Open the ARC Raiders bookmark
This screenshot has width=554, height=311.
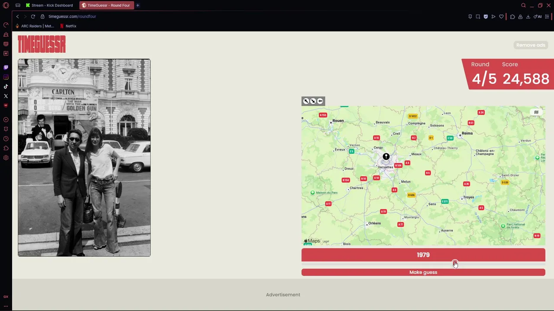click(35, 26)
